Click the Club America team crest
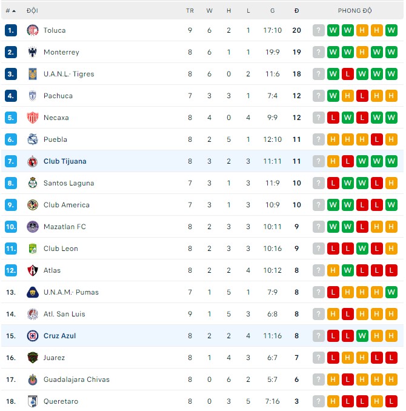Screen dimensions: 406x411 tap(33, 205)
